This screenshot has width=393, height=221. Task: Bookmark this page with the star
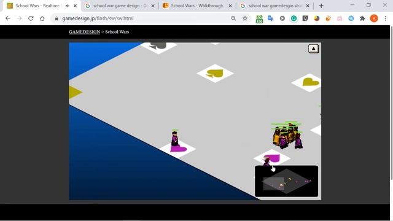pos(245,18)
